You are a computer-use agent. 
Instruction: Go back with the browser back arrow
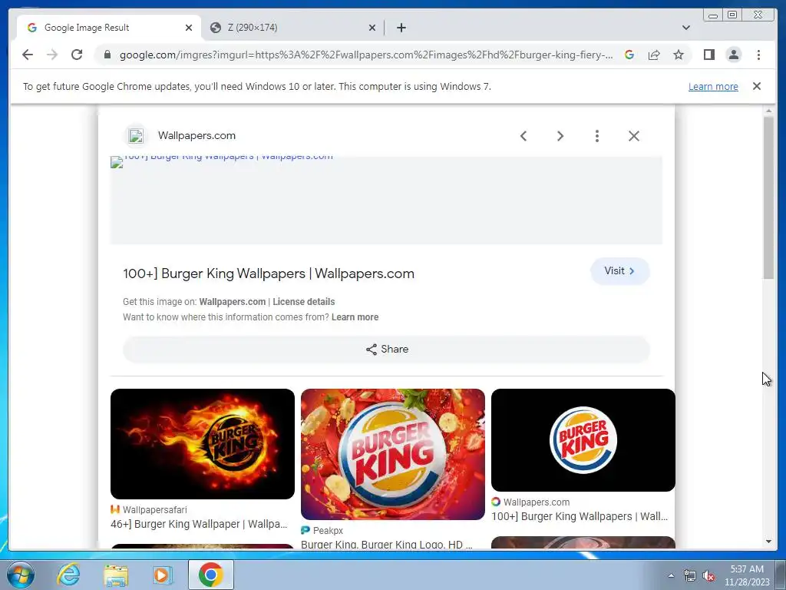[x=28, y=55]
